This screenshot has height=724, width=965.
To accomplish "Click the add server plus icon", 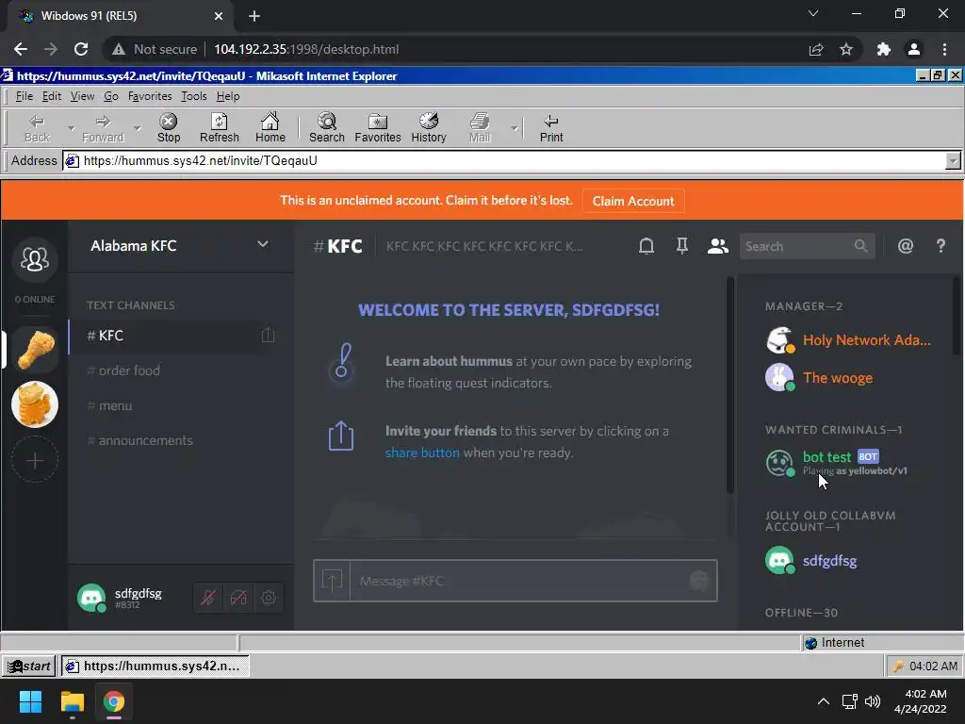I will point(35,460).
